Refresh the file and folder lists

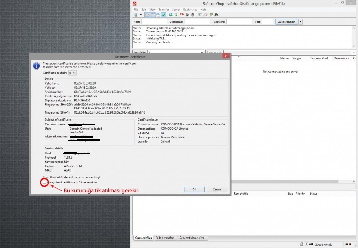[171, 15]
